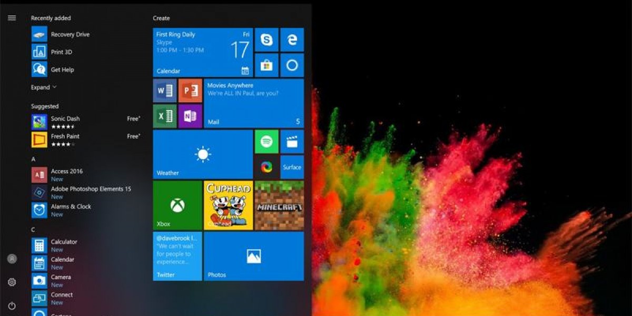Open the colorful ring app tile beside Surface
The width and height of the screenshot is (632, 316).
[x=266, y=167]
